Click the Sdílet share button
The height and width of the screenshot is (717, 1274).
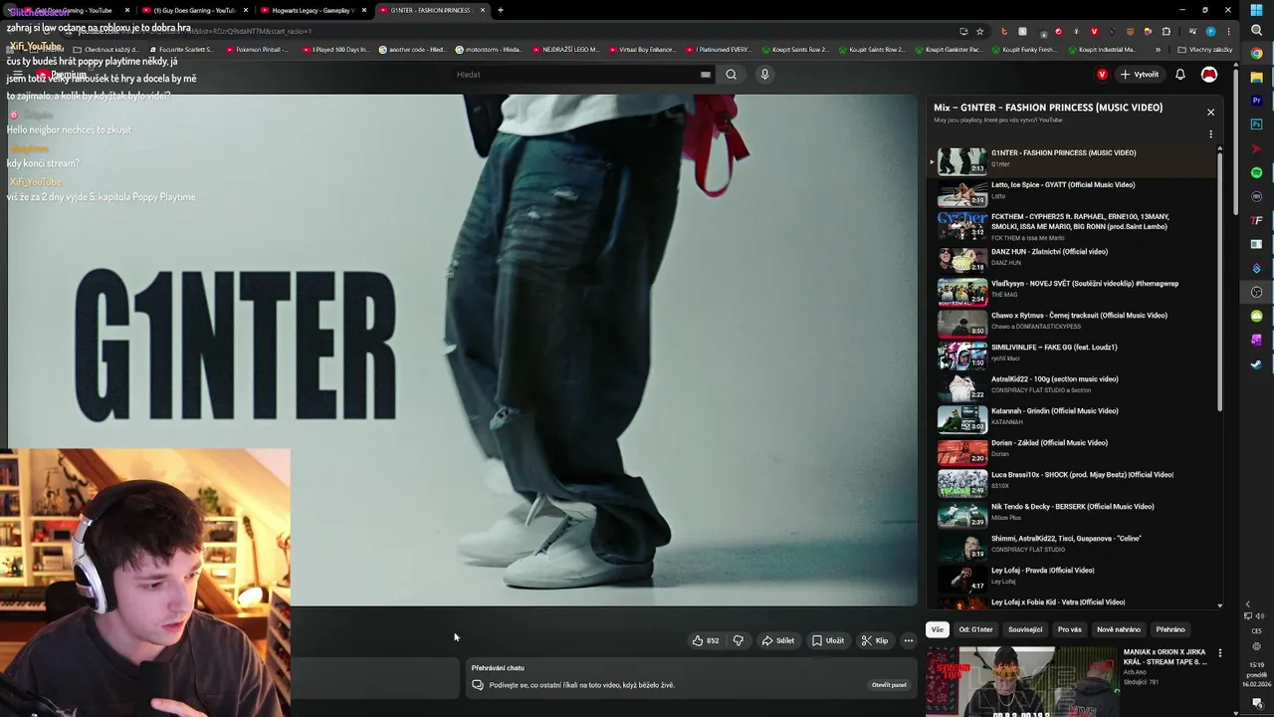778,640
